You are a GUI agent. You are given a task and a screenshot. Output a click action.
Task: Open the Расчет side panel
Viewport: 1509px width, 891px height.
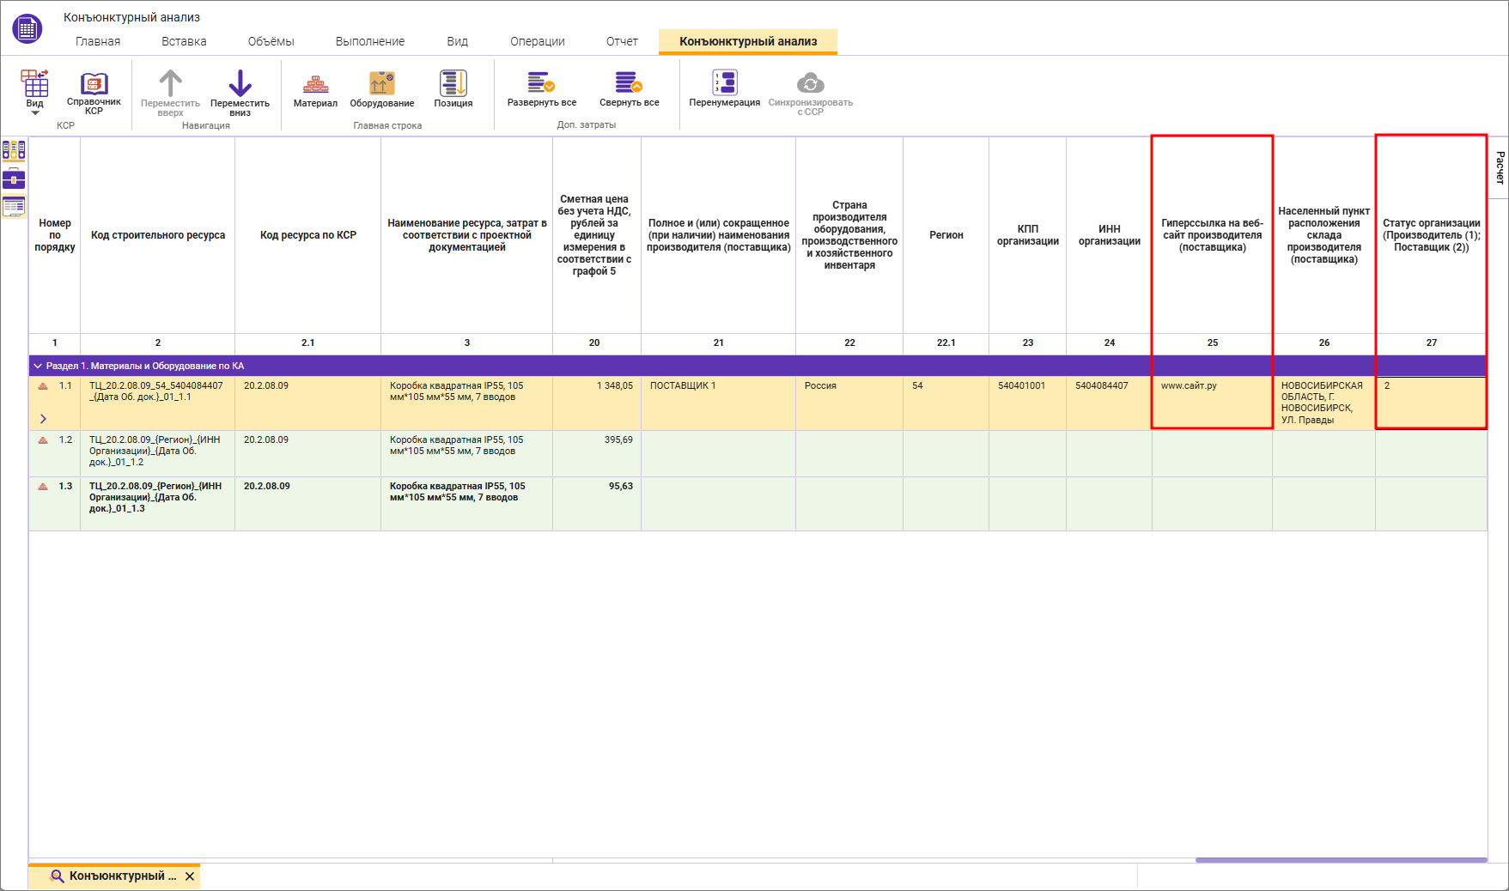coord(1499,167)
